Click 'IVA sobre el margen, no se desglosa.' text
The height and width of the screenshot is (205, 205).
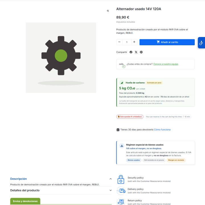point(144,148)
